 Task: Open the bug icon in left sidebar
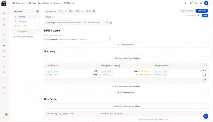[4, 24]
